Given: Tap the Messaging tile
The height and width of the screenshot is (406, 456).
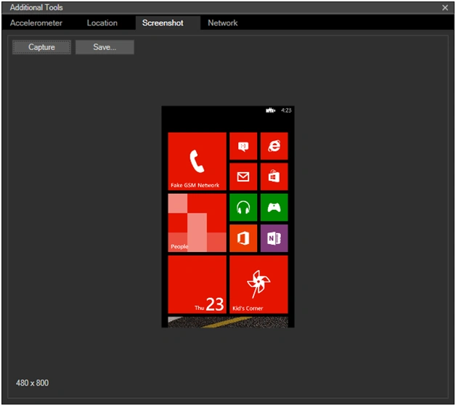Looking at the screenshot, I should [243, 146].
